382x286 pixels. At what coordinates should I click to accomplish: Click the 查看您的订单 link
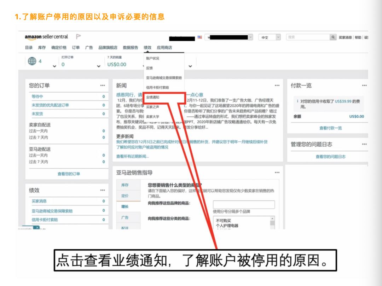coord(69,174)
